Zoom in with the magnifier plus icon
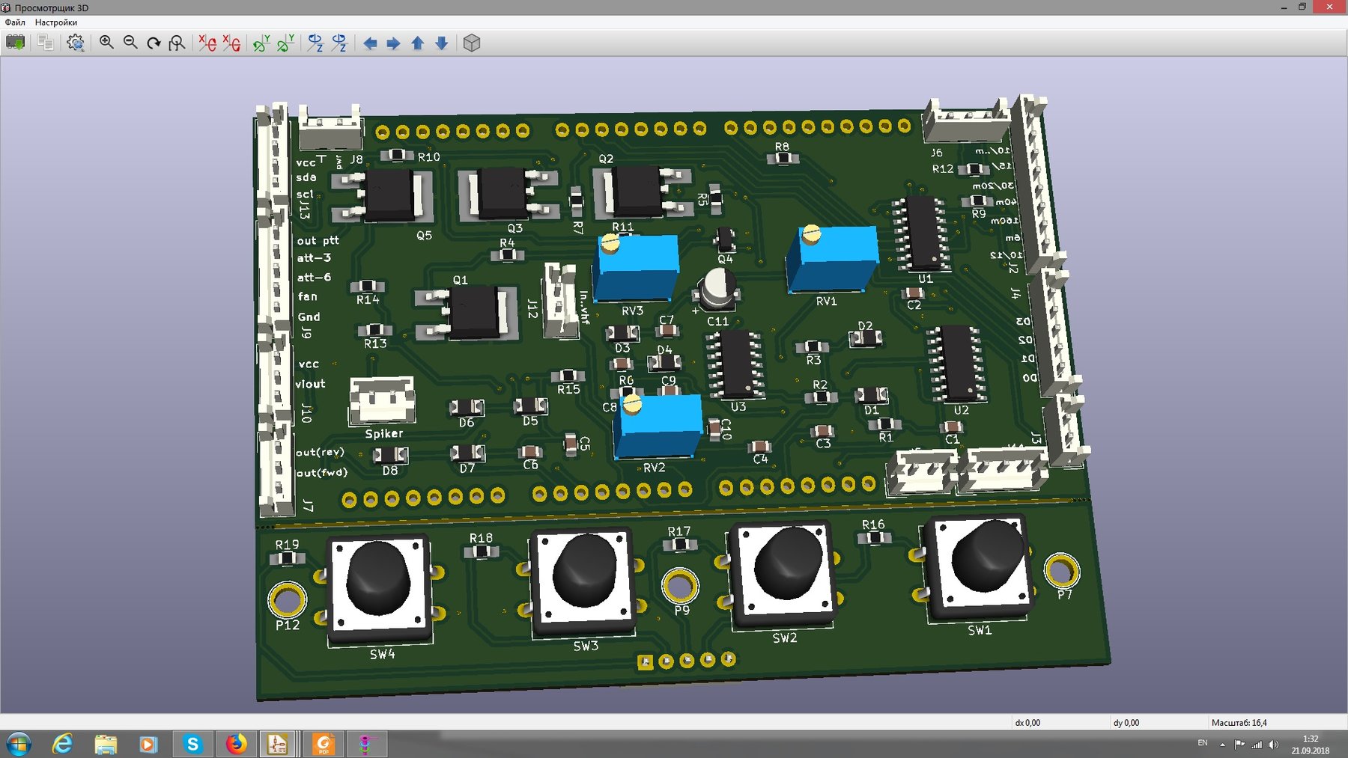 [106, 43]
